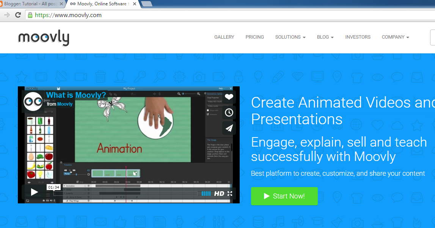435x228 pixels.
Task: Toggle HD quality on the video
Action: pos(219,194)
